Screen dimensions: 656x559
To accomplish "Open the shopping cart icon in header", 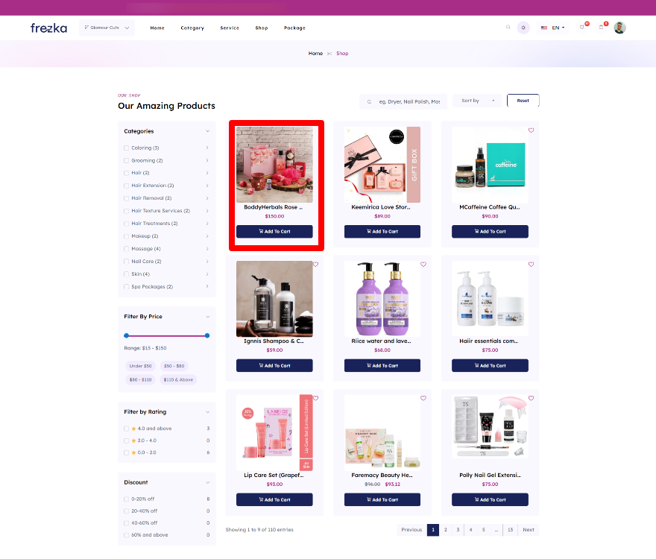I will click(x=602, y=28).
